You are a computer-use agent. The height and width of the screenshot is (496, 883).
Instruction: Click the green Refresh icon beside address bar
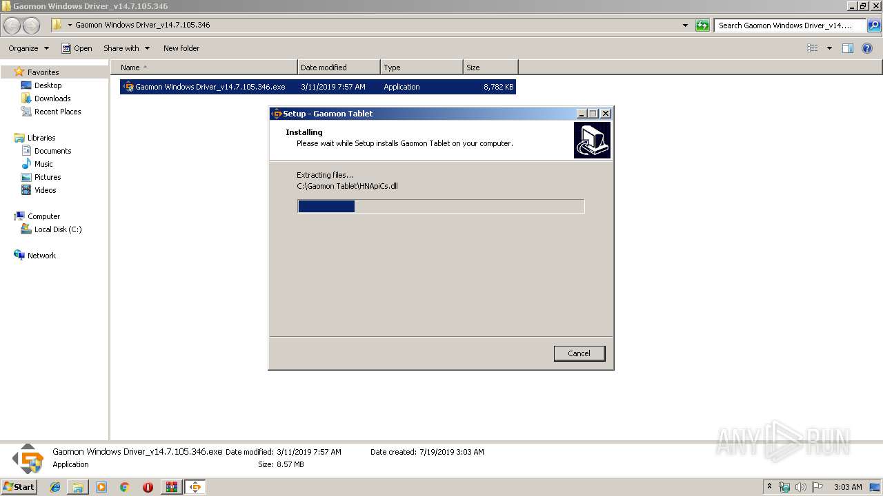(x=702, y=25)
